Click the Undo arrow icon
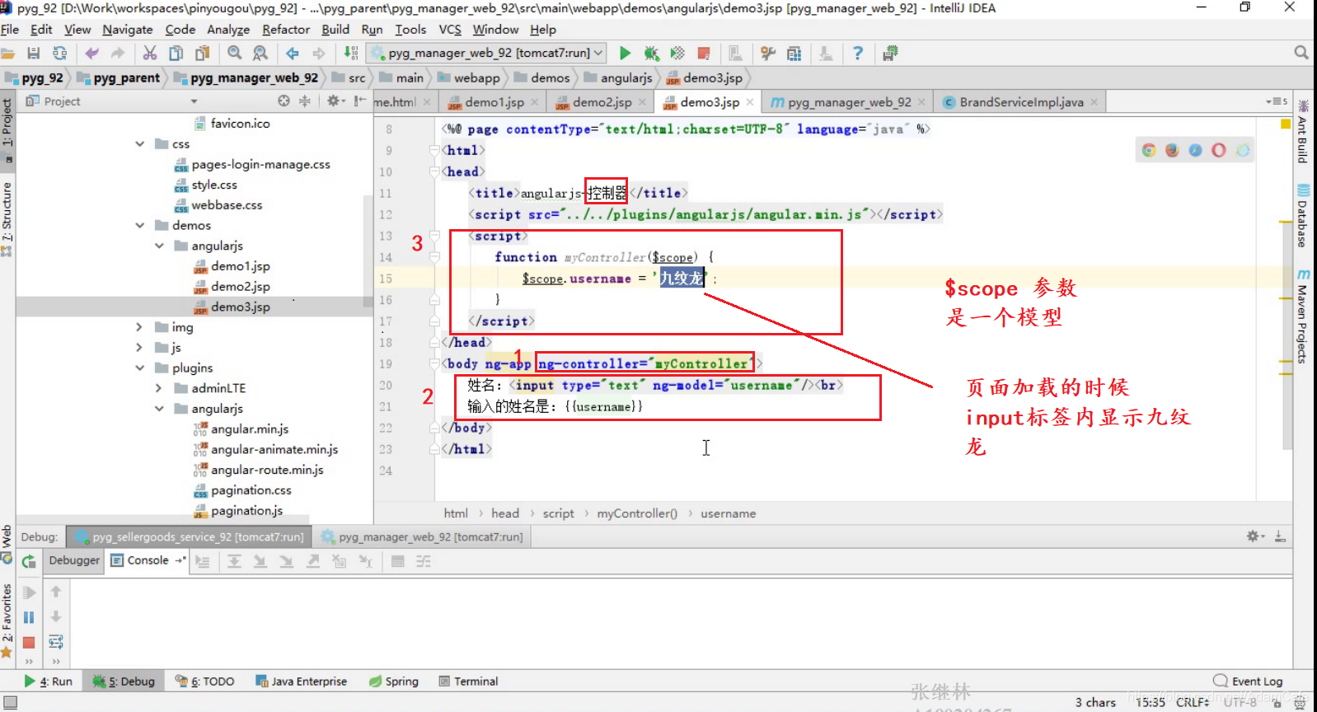 click(91, 53)
